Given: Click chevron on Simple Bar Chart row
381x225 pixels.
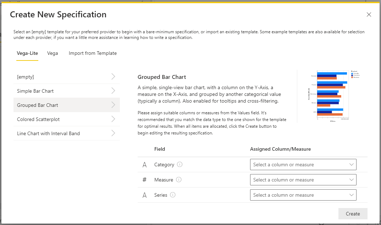Looking at the screenshot, I should tap(113, 91).
